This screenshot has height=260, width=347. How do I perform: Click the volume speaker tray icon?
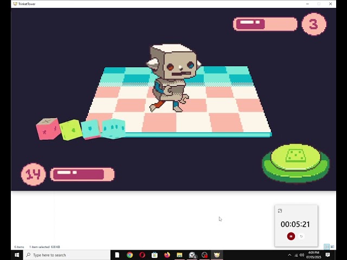(x=301, y=255)
